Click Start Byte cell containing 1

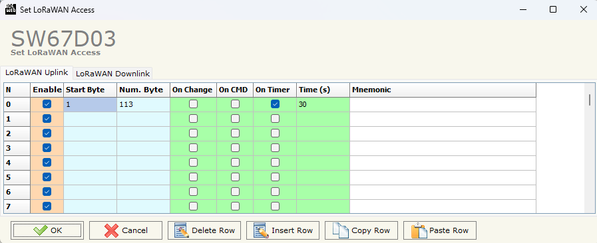pos(91,104)
